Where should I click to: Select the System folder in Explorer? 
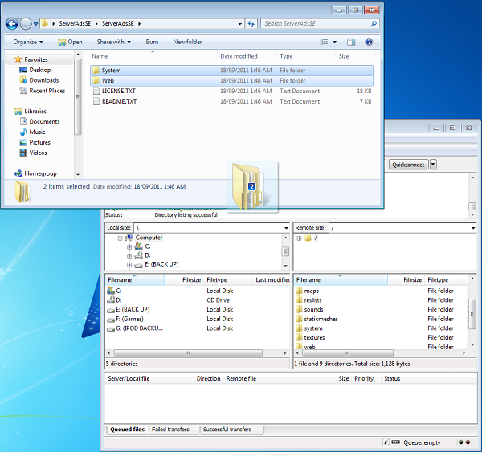coord(232,71)
